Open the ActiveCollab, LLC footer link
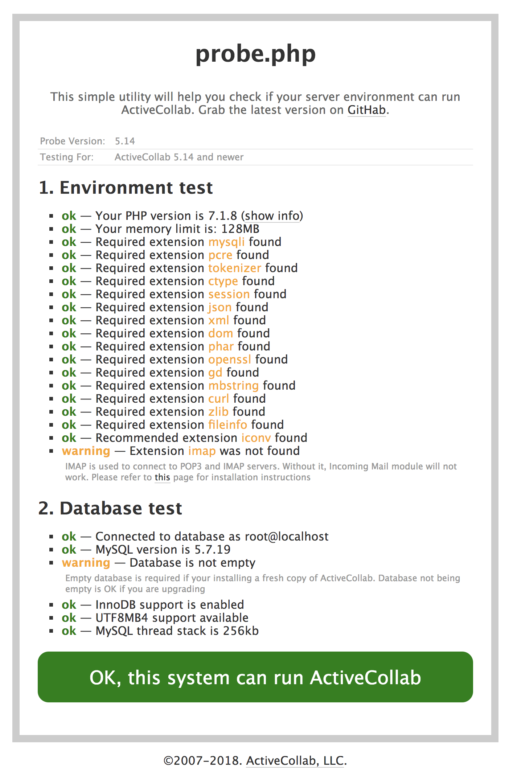 pyautogui.click(x=295, y=760)
